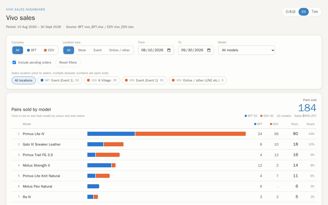The width and height of the screenshot is (328, 205).
Task: Click the To date input field
Action: coord(196,50)
